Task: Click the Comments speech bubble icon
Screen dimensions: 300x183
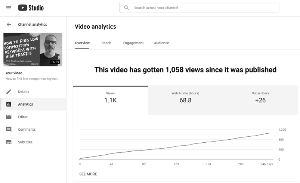Action: [x=9, y=130]
